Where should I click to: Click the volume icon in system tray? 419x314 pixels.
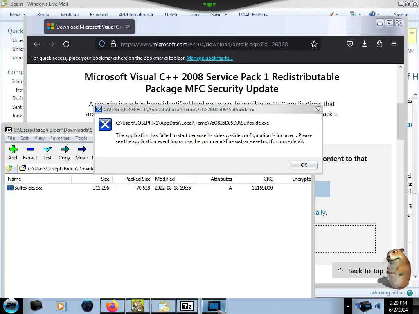click(x=378, y=306)
